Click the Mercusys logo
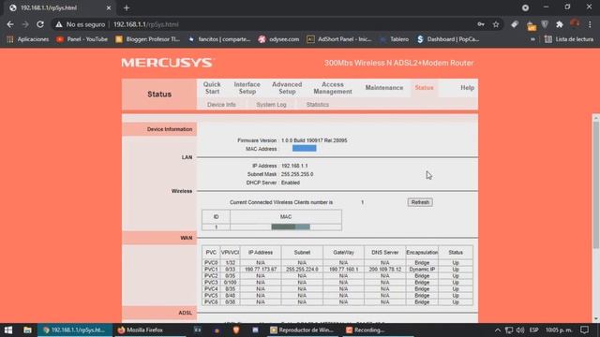The height and width of the screenshot is (337, 600). pos(167,63)
